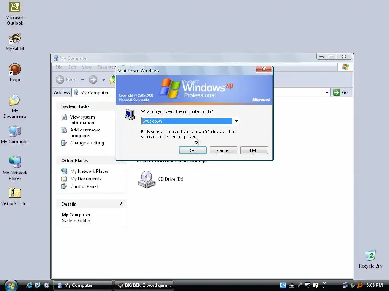Screen dimensions: 389x291
Task: Open My Documents in Other Places
Action: [x=85, y=179]
